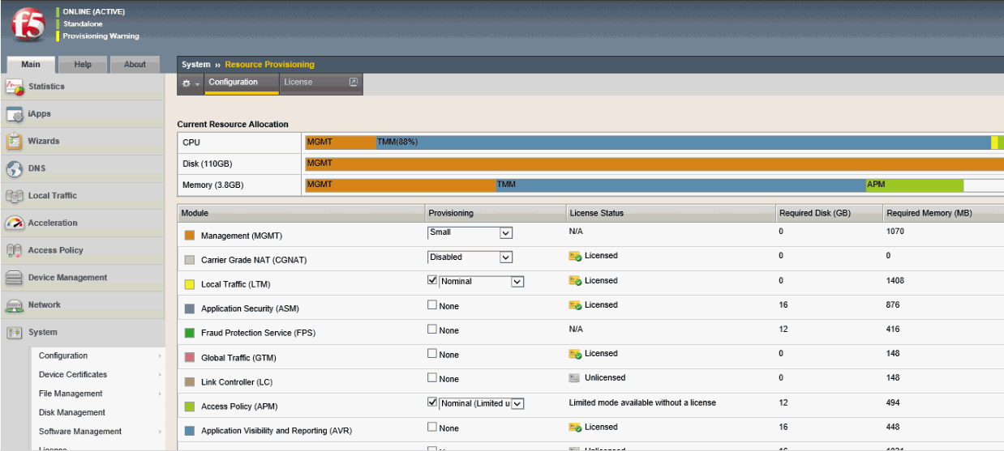This screenshot has height=451, width=1004.
Task: Click the Network sidebar icon
Action: (15, 305)
